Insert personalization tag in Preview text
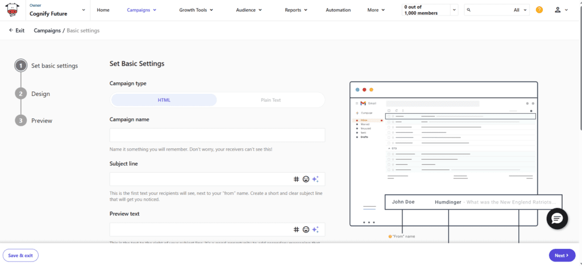Screen dimensions: 582x266 296,229
